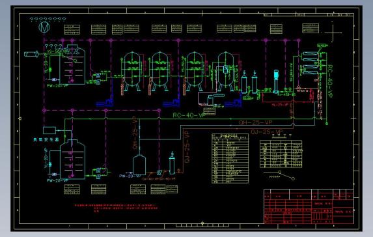Click vertical 'YL-20-VP' label beside lower-left tank
The width and height of the screenshot is (373, 237).
point(46,158)
